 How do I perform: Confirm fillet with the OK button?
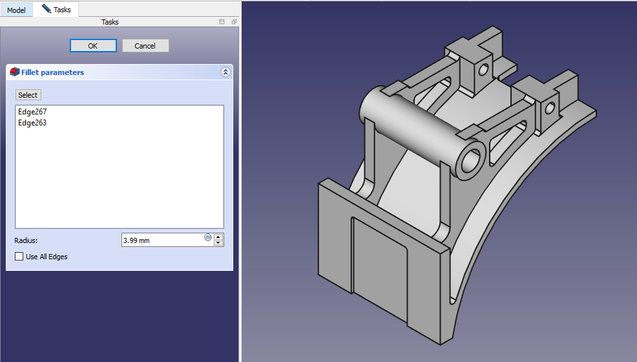pos(93,46)
